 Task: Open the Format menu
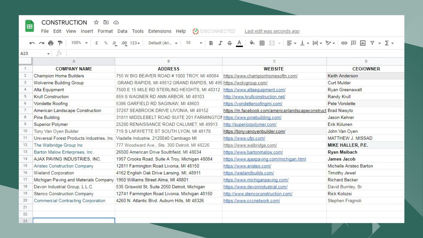105,31
